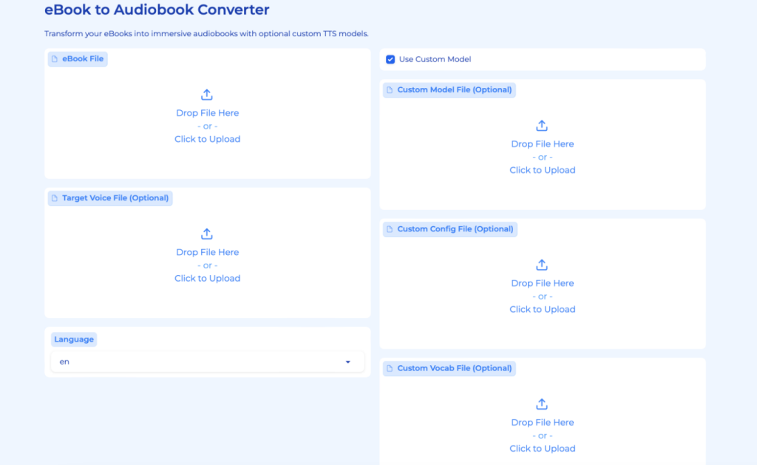Click upload icon in Target Voice File area
757x465 pixels.
click(207, 234)
